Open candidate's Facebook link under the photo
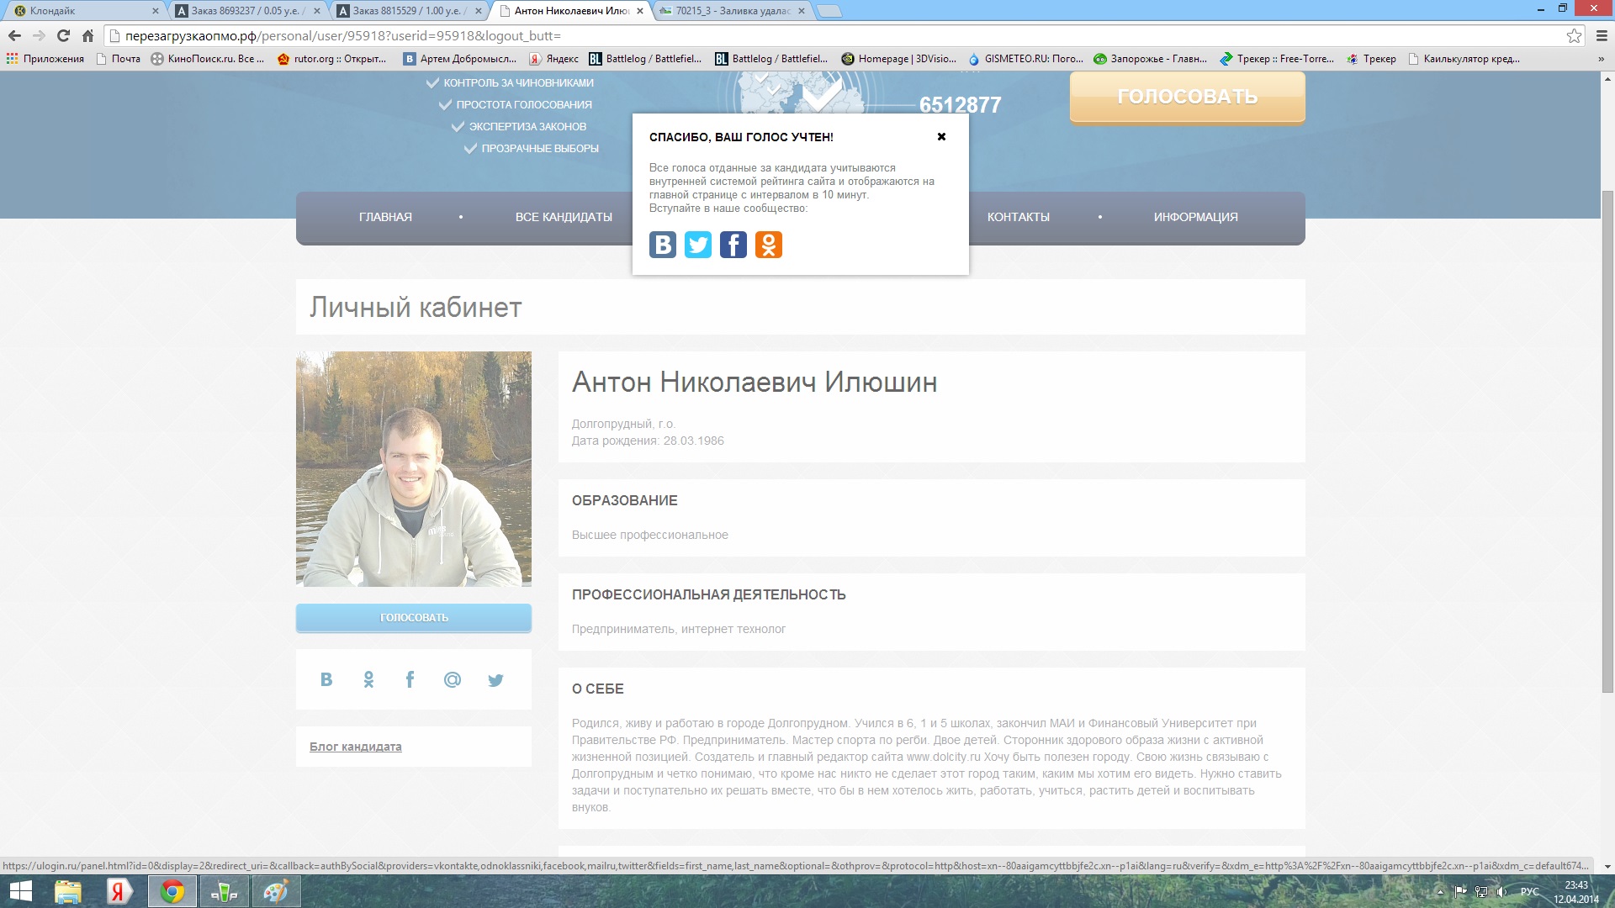1615x908 pixels. coord(410,679)
